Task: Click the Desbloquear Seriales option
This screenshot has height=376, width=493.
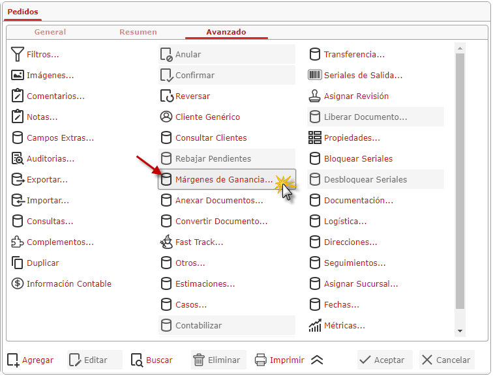Action: click(376, 179)
